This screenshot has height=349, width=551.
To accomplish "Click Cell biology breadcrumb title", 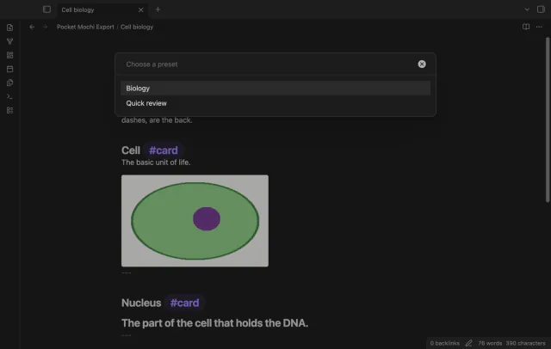I will click(137, 27).
